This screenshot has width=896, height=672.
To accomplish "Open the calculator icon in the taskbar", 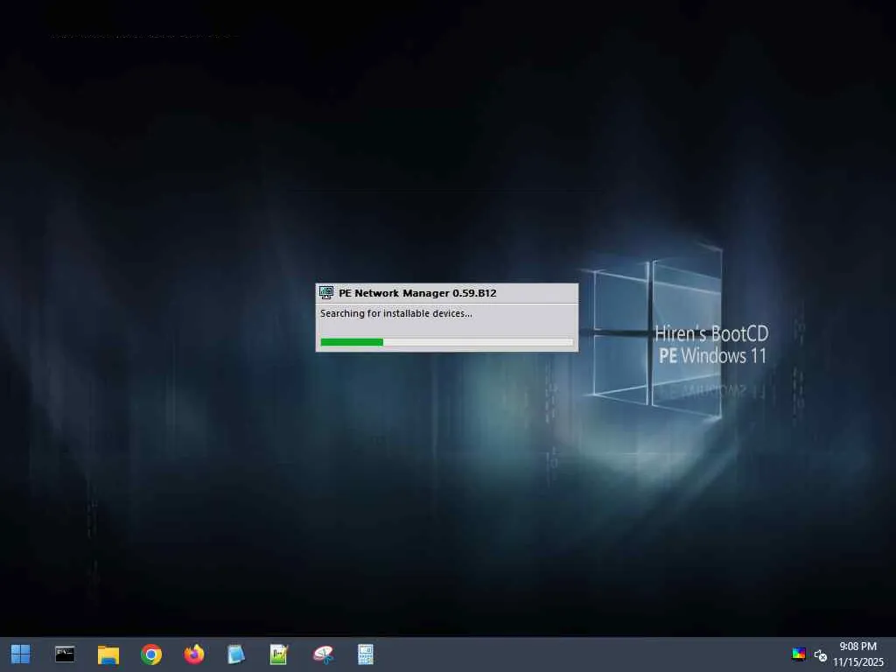I will pyautogui.click(x=366, y=654).
